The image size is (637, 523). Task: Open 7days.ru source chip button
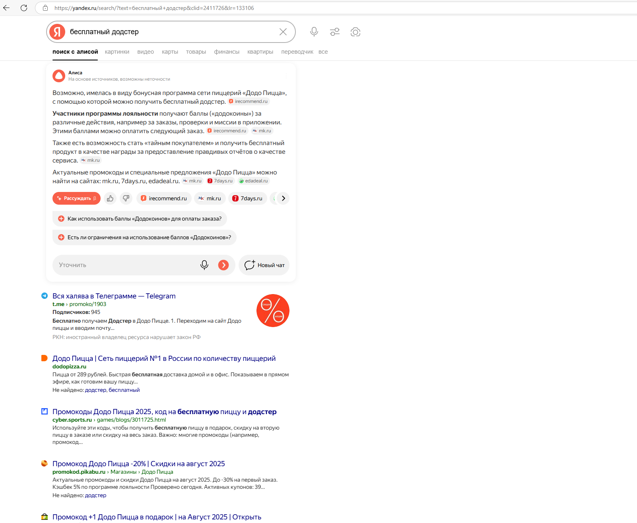pos(248,198)
